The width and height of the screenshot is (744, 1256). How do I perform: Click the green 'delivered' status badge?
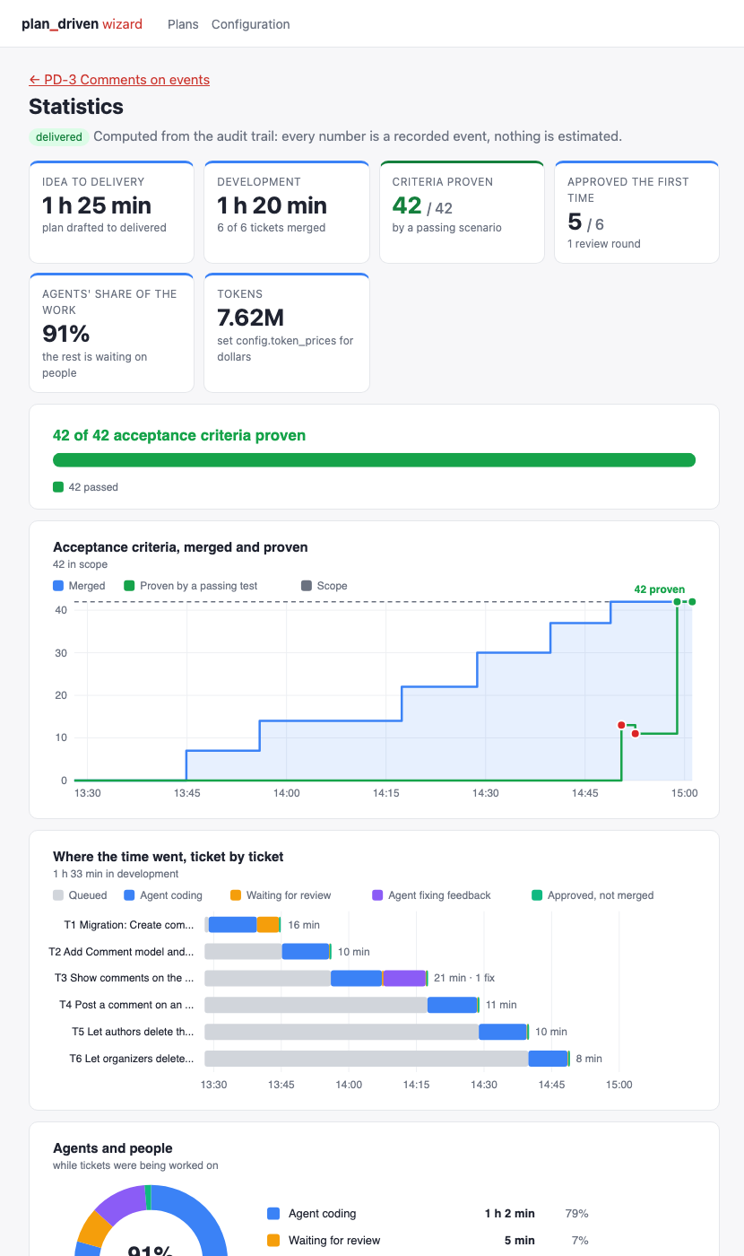[x=58, y=137]
